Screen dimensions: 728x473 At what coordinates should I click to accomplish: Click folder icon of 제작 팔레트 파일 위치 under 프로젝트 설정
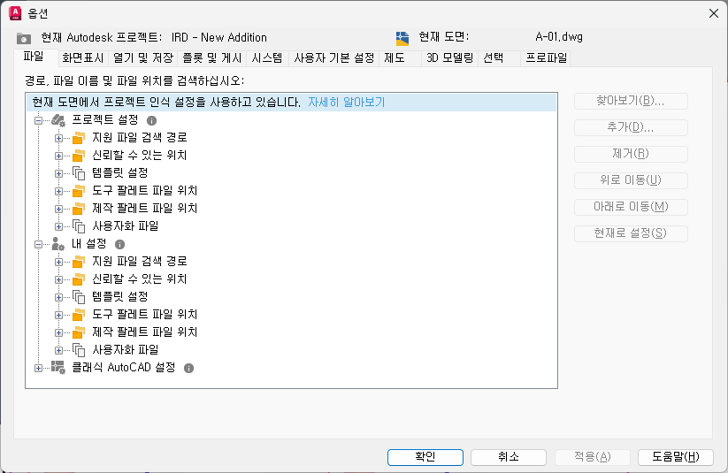(79, 209)
